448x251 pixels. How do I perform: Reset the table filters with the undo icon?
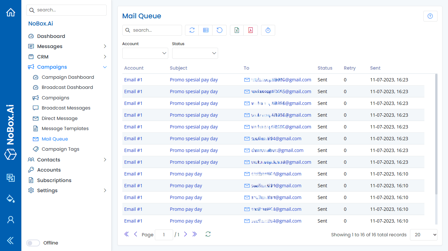(219, 30)
